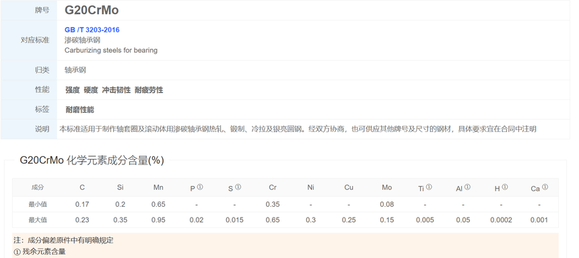Click the 标签 row label
This screenshot has height=258, width=579.
coord(42,109)
